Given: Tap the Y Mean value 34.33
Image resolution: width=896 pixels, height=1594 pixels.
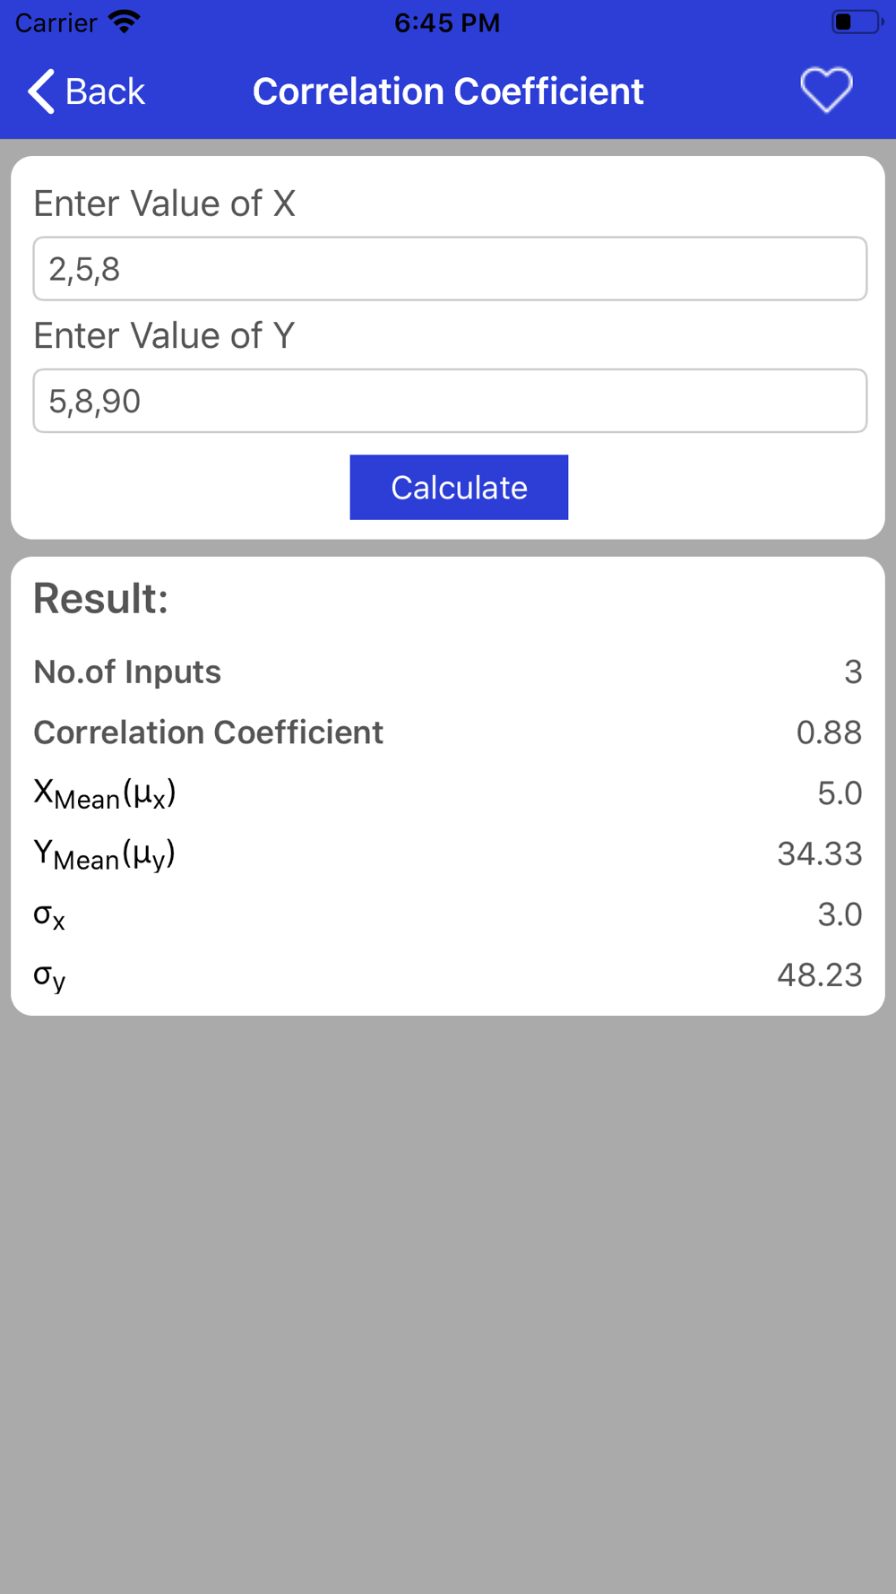Looking at the screenshot, I should click(819, 853).
